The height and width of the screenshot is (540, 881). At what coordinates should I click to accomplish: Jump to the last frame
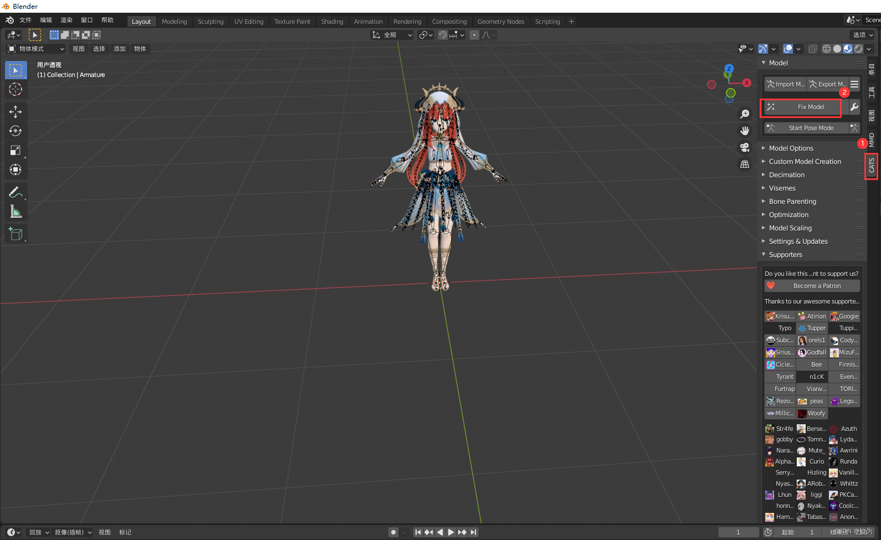click(x=473, y=532)
